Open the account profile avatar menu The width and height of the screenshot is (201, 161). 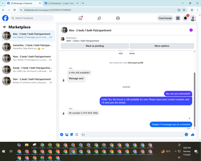pyautogui.click(x=193, y=18)
